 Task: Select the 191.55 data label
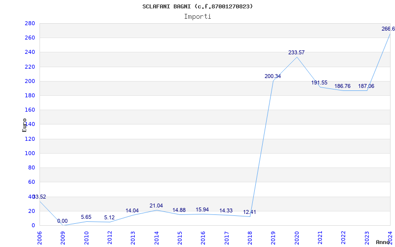[x=319, y=82]
